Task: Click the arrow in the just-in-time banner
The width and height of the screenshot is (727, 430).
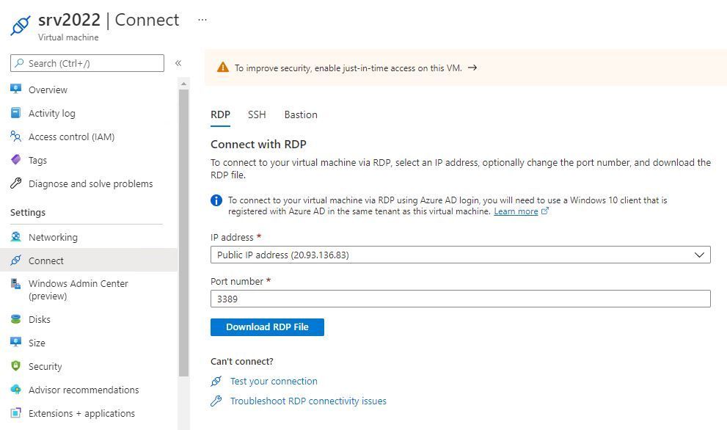Action: pyautogui.click(x=472, y=68)
